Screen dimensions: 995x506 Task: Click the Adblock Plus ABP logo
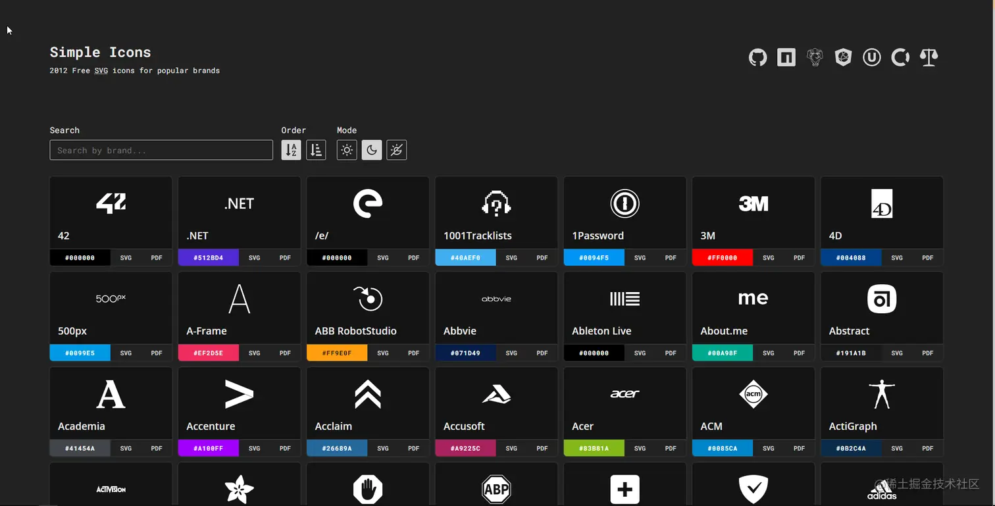496,490
